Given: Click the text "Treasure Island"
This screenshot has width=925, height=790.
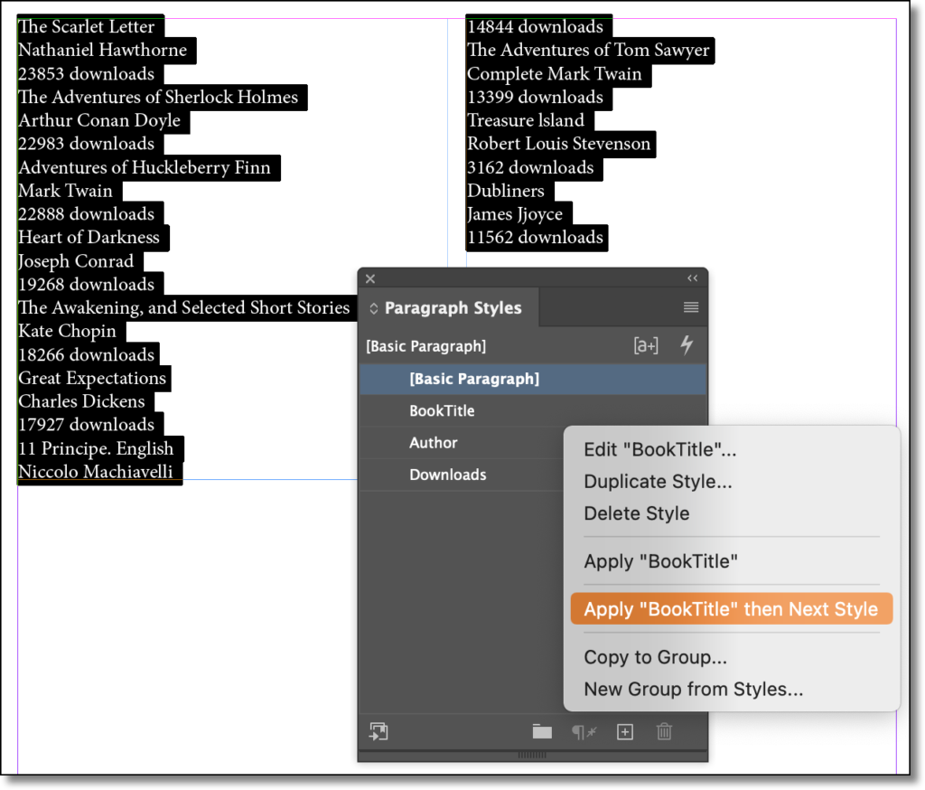Looking at the screenshot, I should point(526,120).
